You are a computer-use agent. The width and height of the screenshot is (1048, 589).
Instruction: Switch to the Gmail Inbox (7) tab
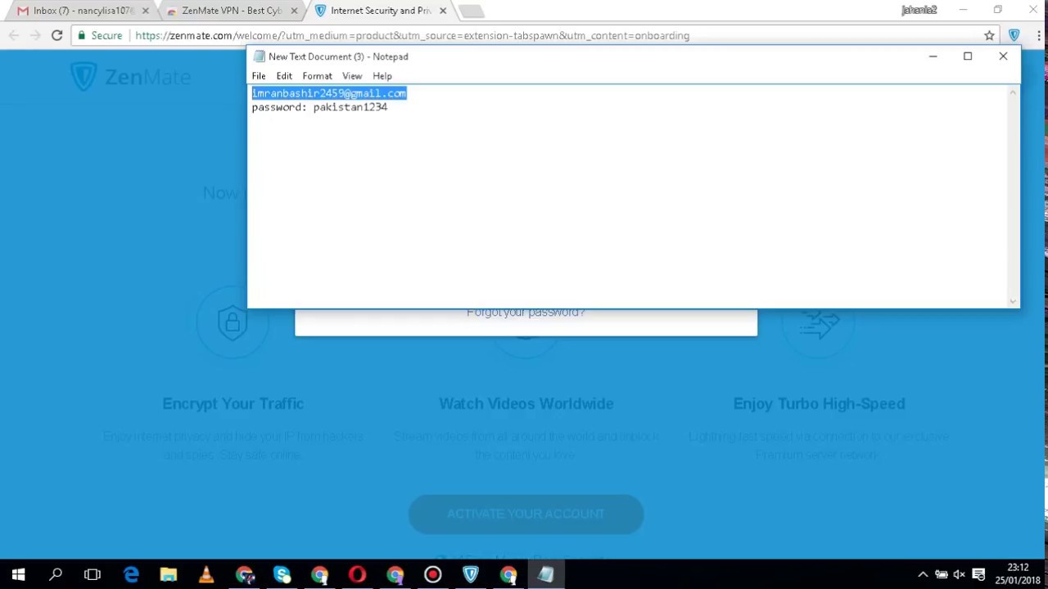point(80,11)
